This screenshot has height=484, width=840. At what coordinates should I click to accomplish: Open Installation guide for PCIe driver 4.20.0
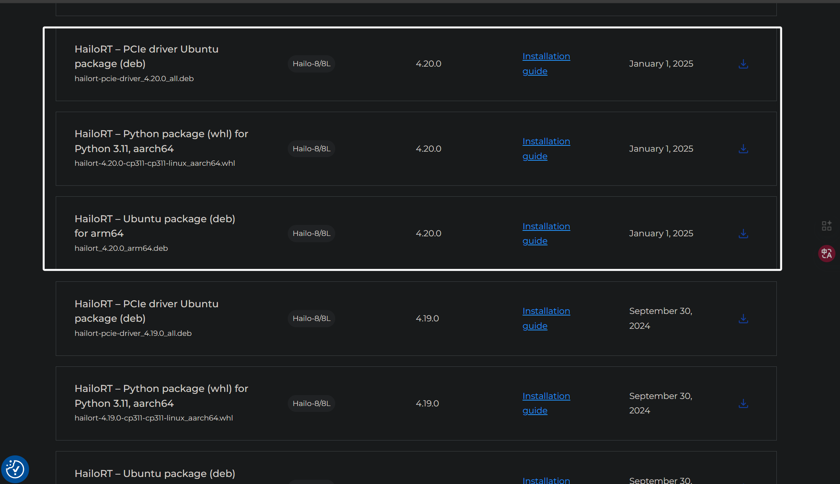click(x=546, y=64)
